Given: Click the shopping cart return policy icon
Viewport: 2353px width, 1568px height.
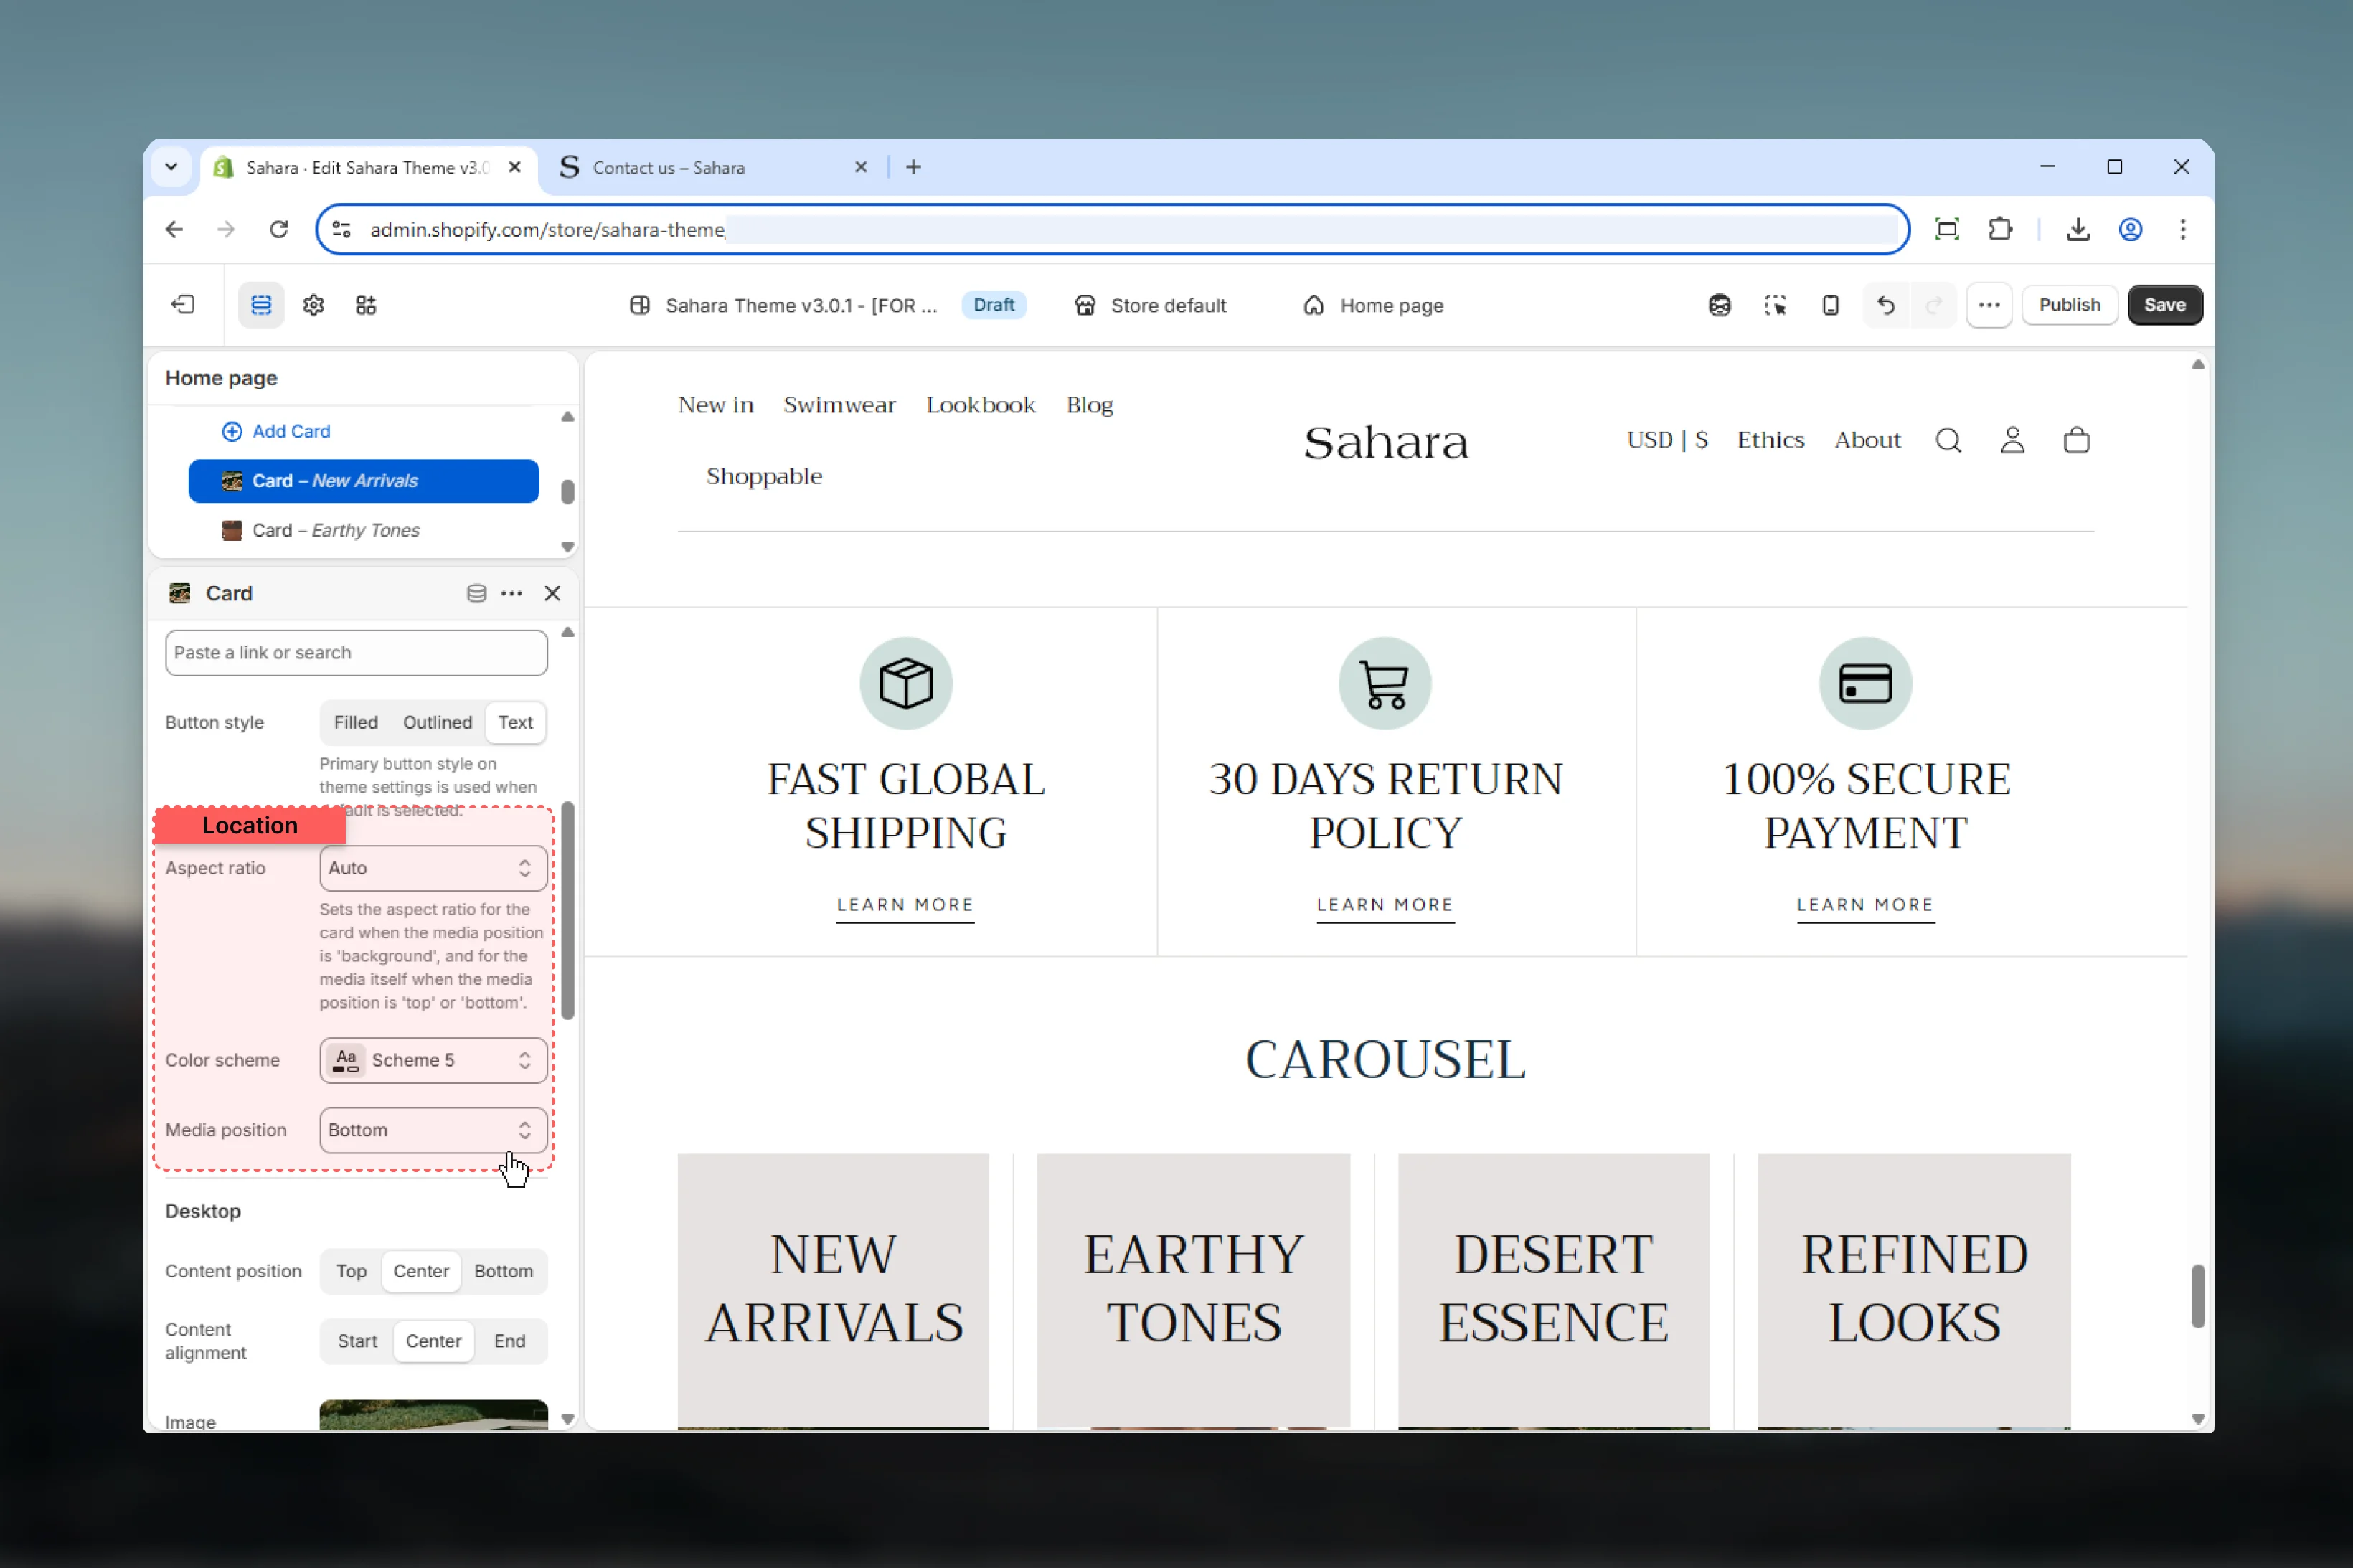Looking at the screenshot, I should (x=1385, y=683).
